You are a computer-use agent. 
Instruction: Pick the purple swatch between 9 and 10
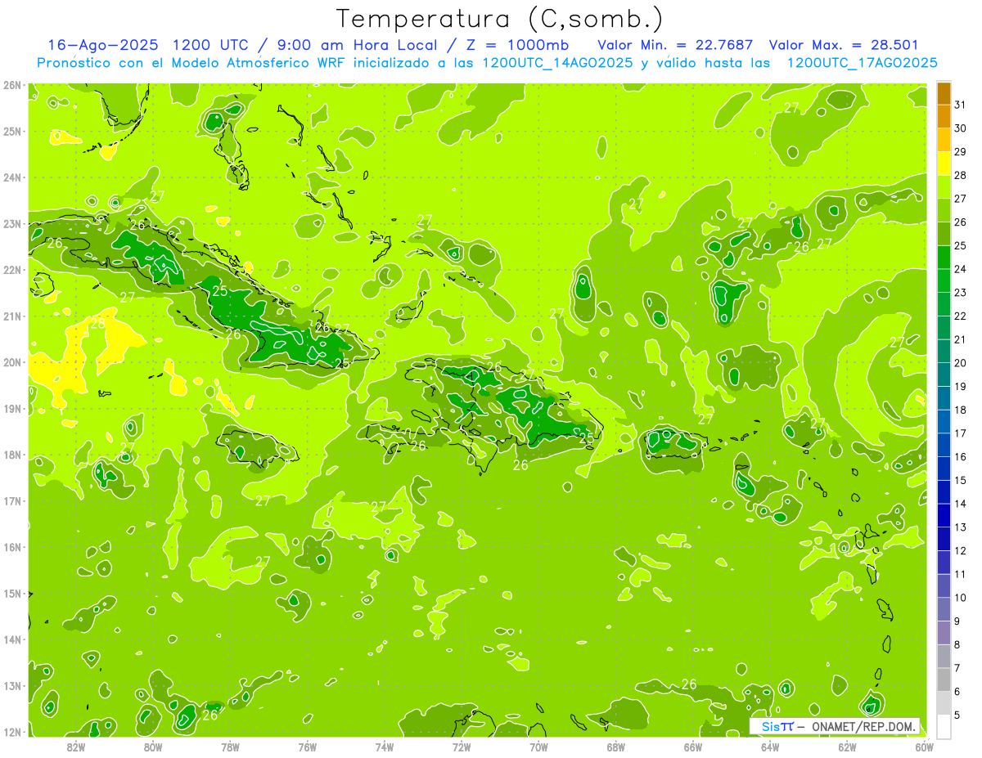coord(944,609)
